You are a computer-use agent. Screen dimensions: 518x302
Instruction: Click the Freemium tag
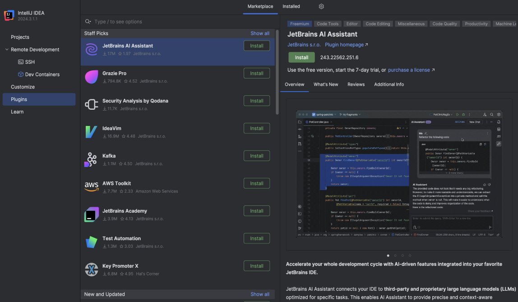[300, 24]
